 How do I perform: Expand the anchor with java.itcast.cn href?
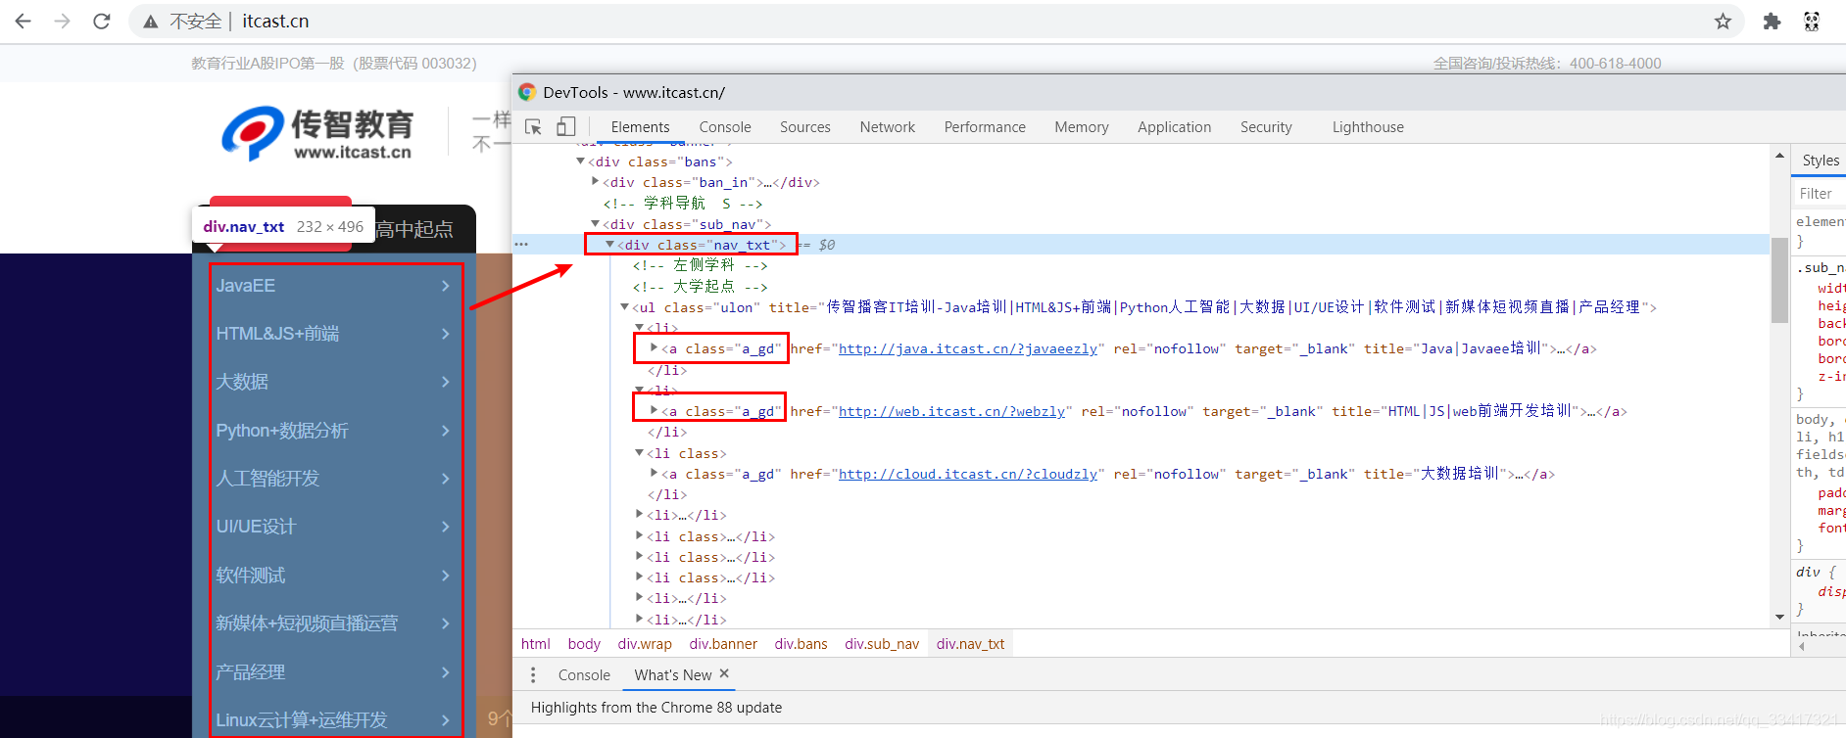coord(655,348)
